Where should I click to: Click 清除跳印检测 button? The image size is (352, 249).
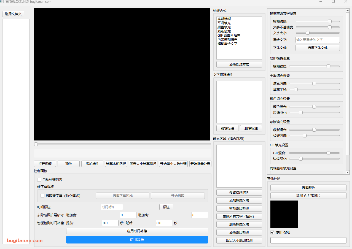tap(239, 232)
